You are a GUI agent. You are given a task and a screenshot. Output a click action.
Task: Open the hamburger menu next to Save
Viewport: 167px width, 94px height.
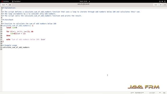coord(161,5)
